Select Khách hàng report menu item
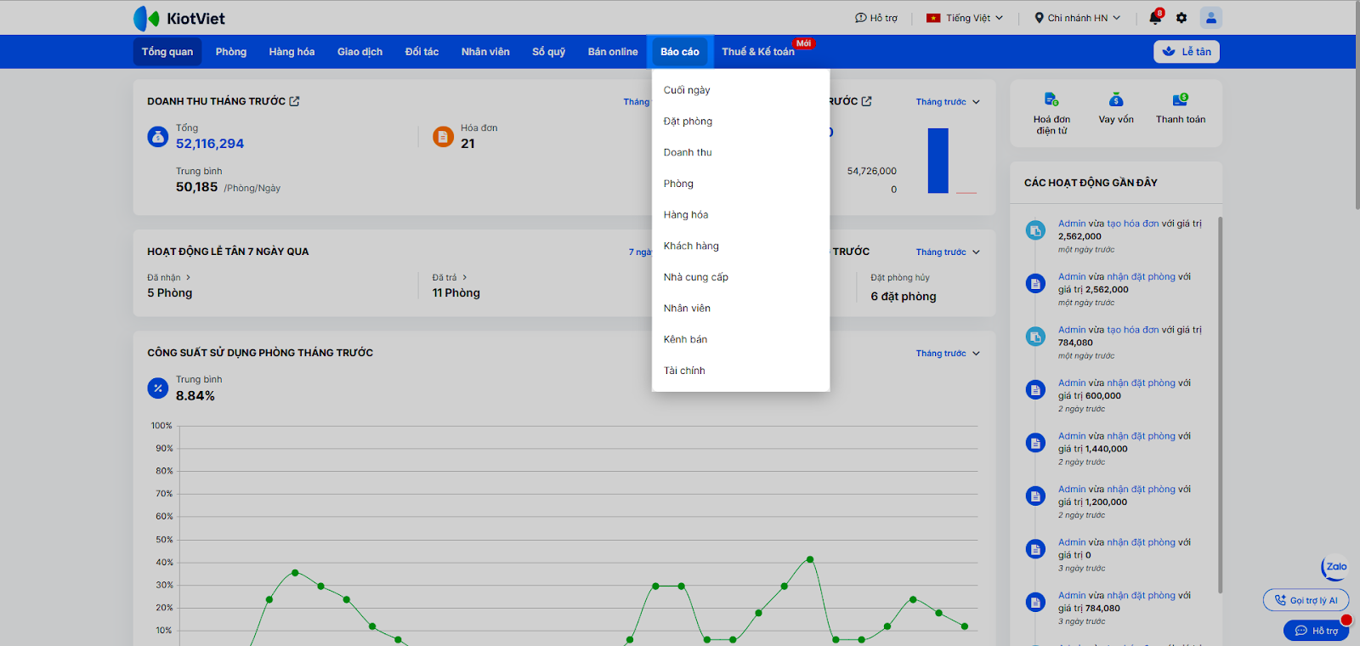Viewport: 1360px width, 646px height. click(740, 246)
